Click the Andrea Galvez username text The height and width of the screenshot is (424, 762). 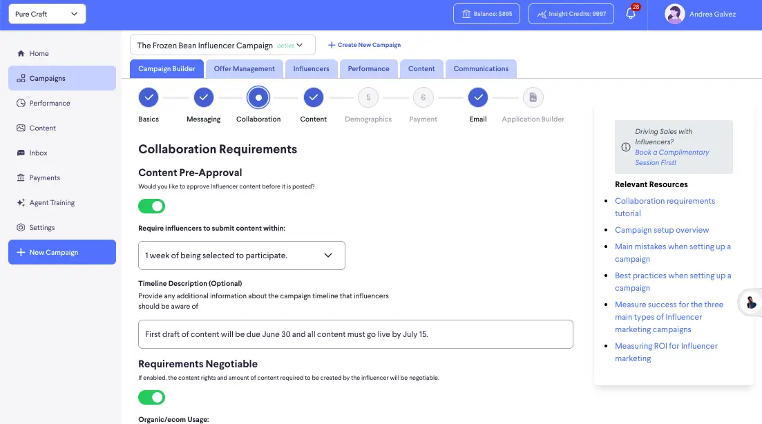pyautogui.click(x=712, y=14)
